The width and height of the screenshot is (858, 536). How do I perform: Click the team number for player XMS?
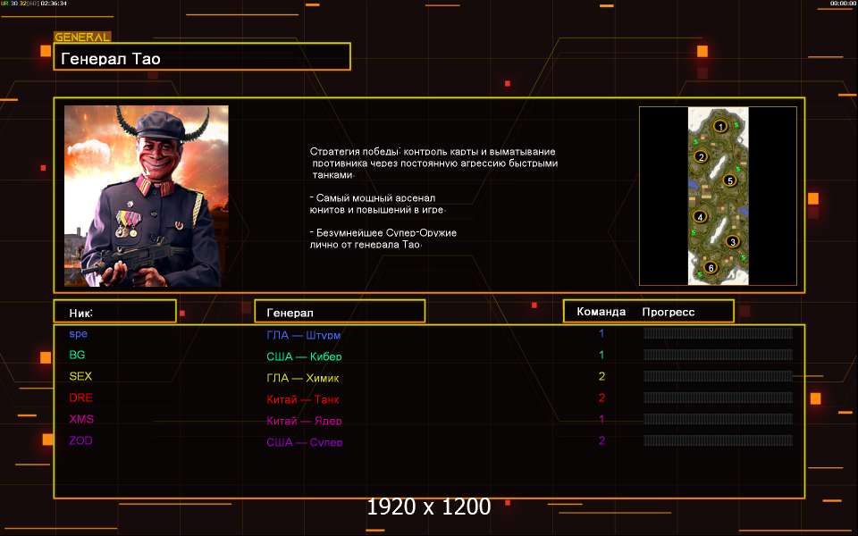tap(601, 420)
